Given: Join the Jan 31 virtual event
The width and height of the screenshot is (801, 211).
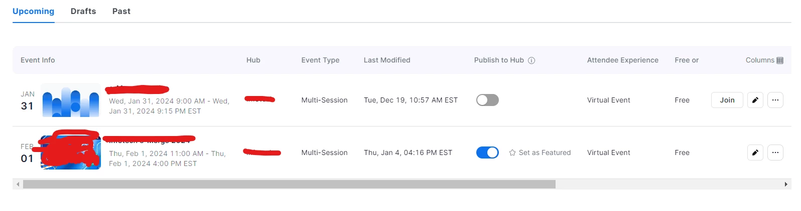Looking at the screenshot, I should pyautogui.click(x=727, y=100).
